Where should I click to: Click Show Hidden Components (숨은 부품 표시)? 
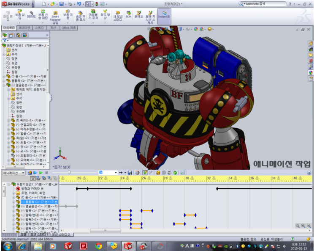(81, 16)
